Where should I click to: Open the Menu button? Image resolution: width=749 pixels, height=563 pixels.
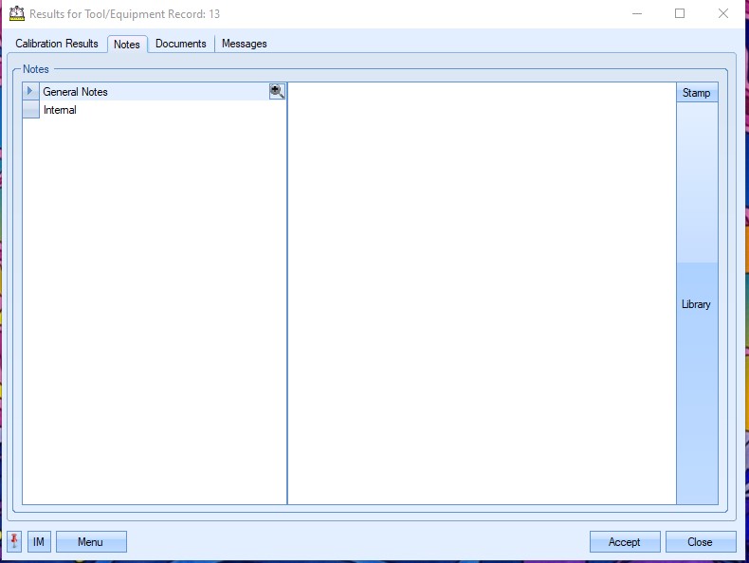(x=91, y=541)
